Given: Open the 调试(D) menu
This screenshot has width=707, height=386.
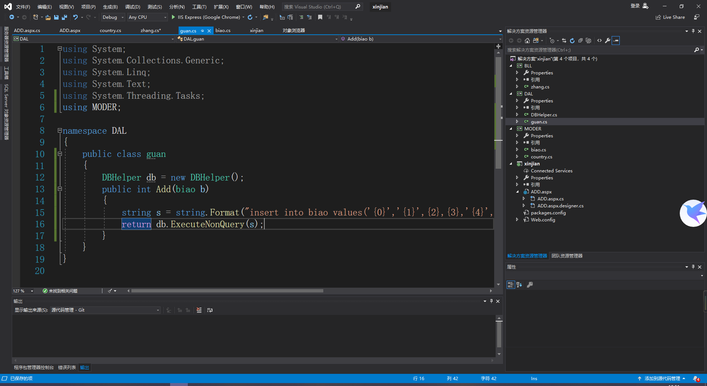Looking at the screenshot, I should pyautogui.click(x=133, y=7).
